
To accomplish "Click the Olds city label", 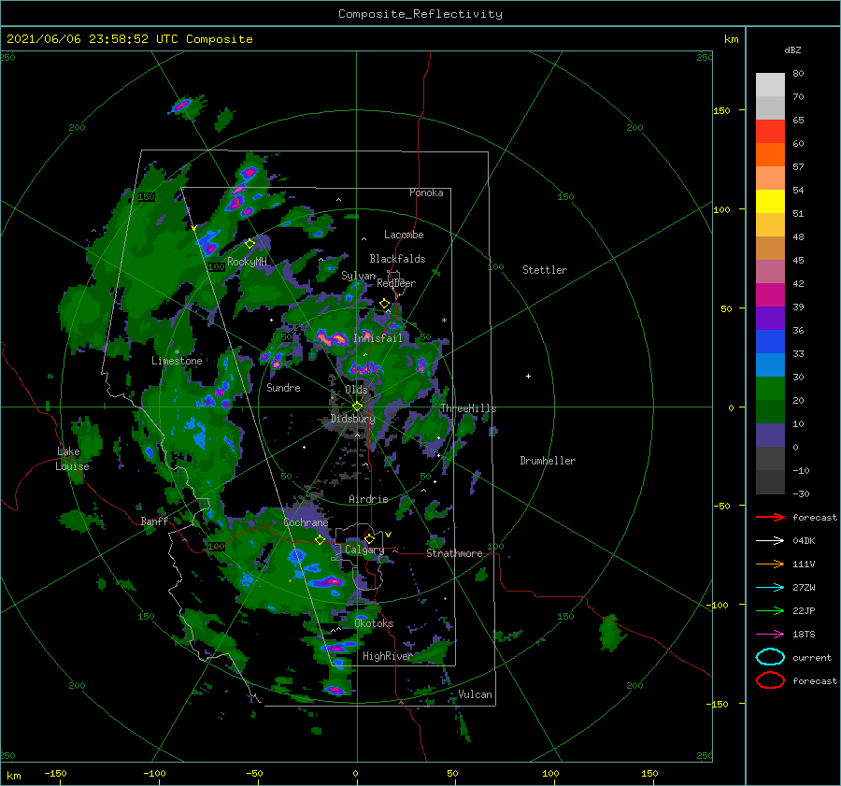I will [356, 389].
